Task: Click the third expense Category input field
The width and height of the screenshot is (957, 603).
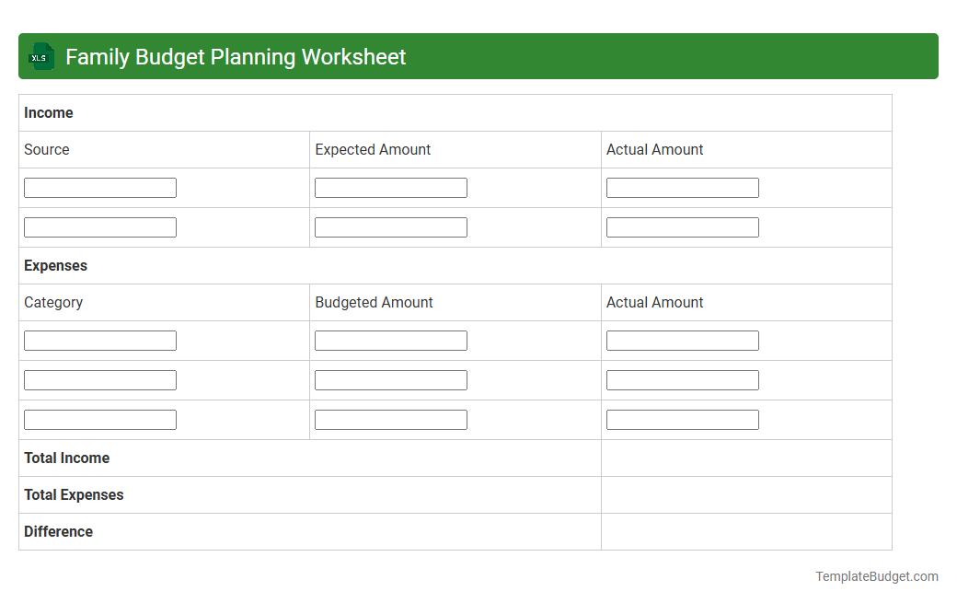Action: 99,419
